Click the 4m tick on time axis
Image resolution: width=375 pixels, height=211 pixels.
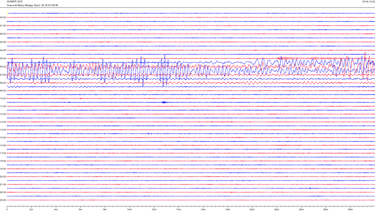pos(56,209)
